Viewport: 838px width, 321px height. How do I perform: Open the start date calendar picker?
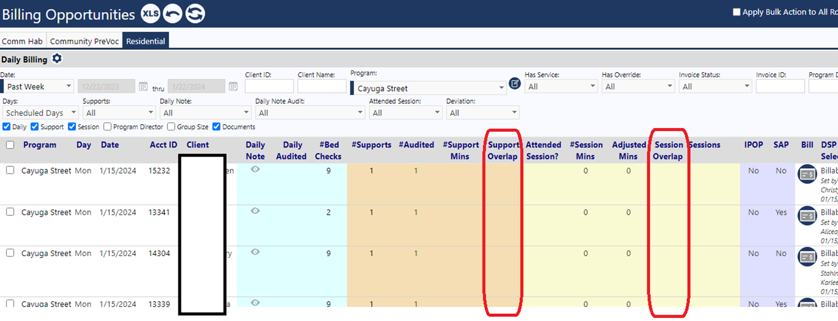(x=143, y=86)
